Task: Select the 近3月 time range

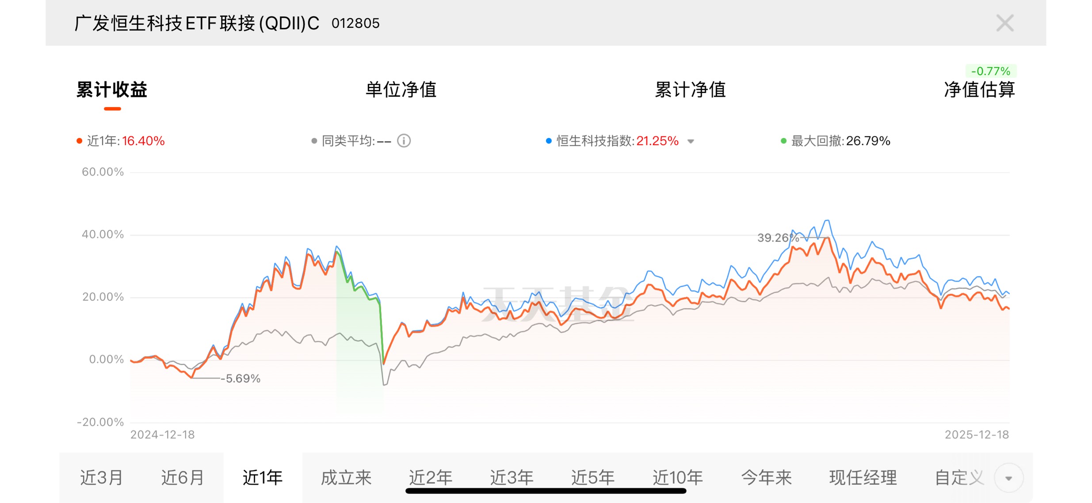Action: click(102, 478)
